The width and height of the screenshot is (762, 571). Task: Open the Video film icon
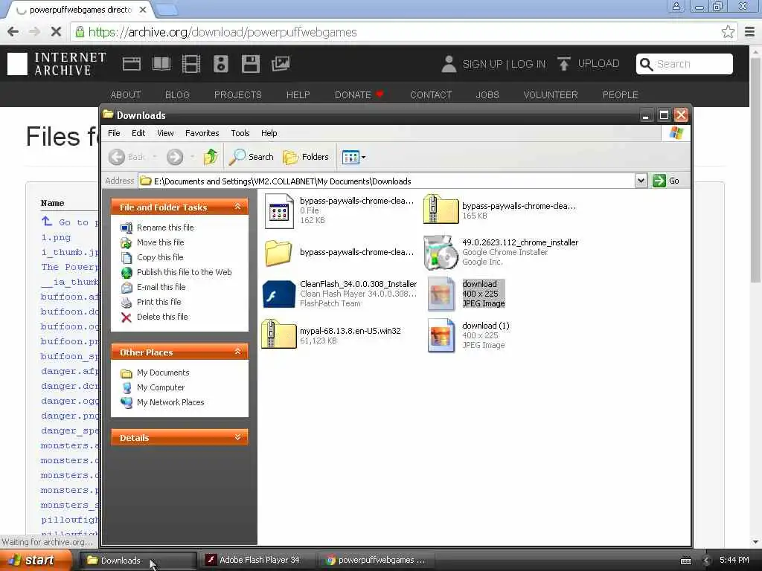pos(191,64)
